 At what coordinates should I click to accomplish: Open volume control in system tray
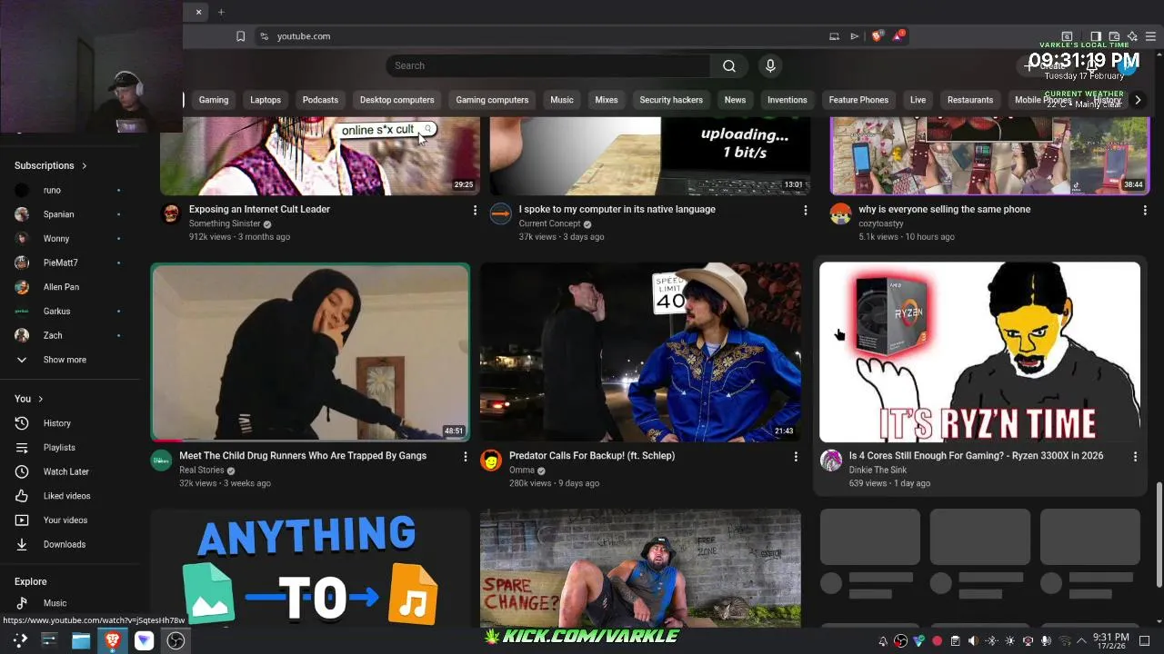tap(973, 641)
